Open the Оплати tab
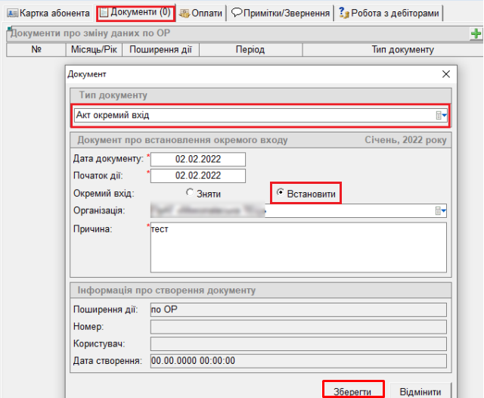Viewport: 484px width, 398px height. click(201, 13)
